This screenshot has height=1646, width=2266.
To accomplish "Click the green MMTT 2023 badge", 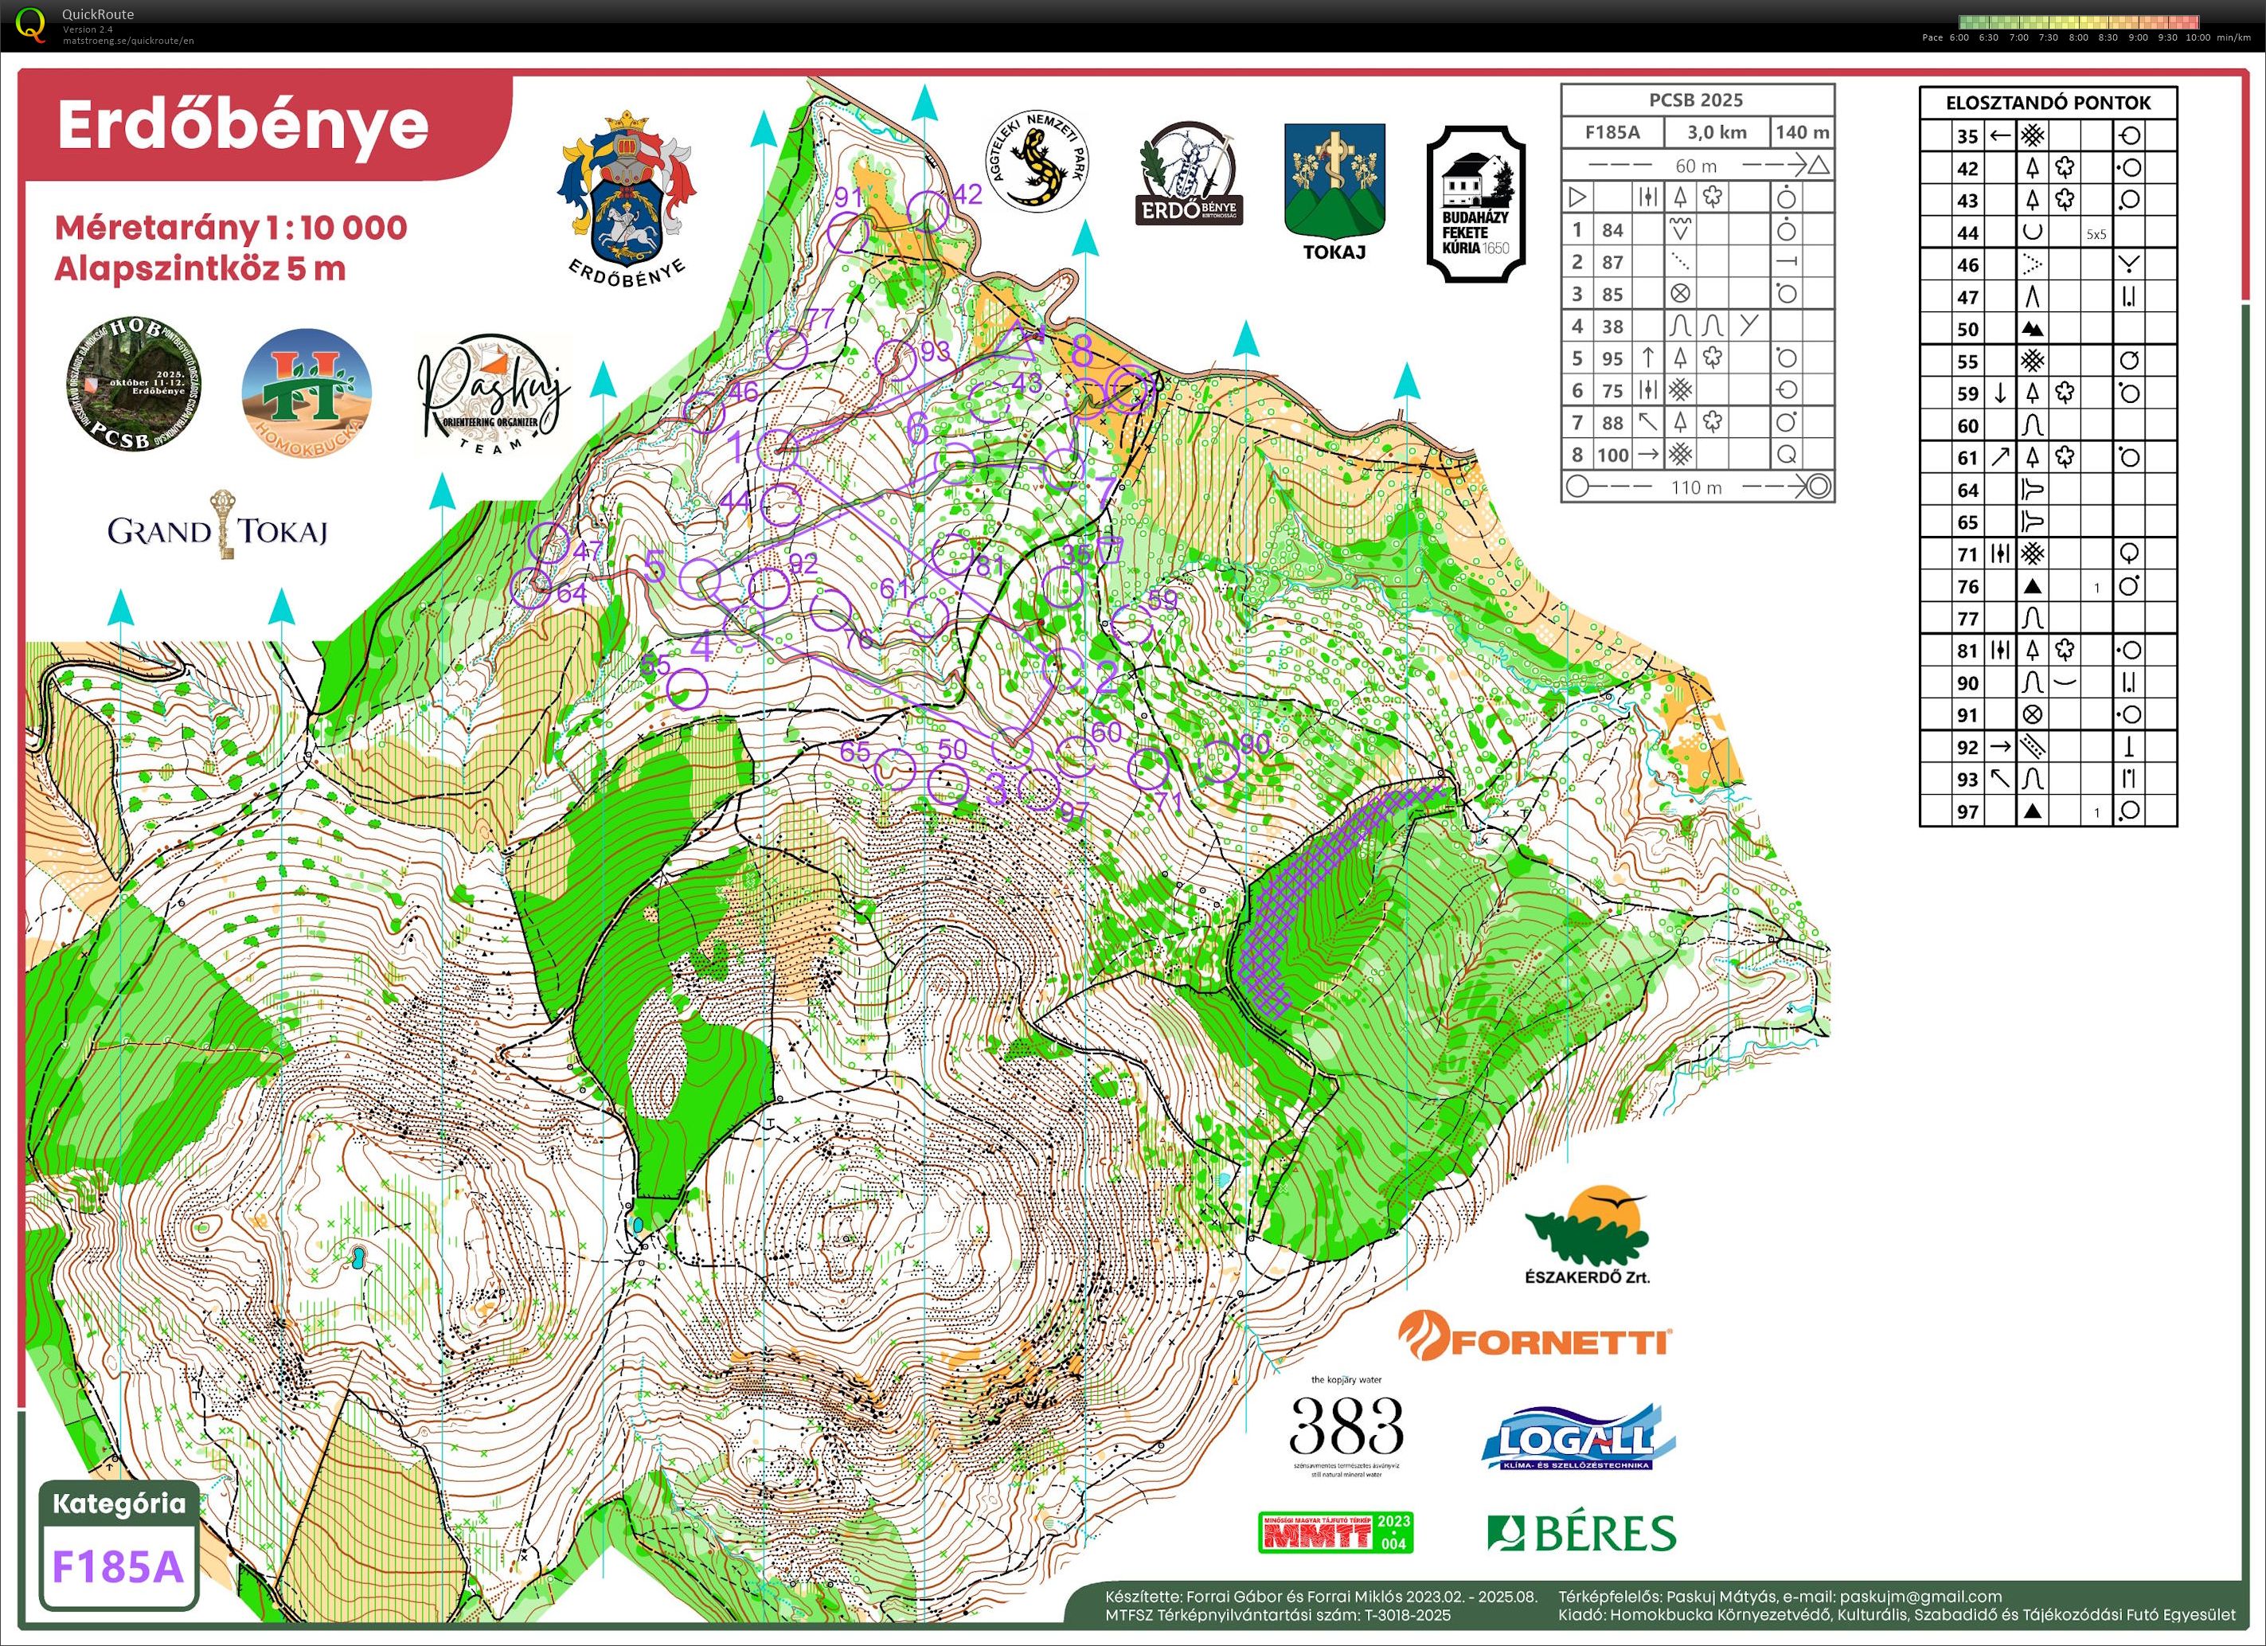I will (x=1334, y=1531).
